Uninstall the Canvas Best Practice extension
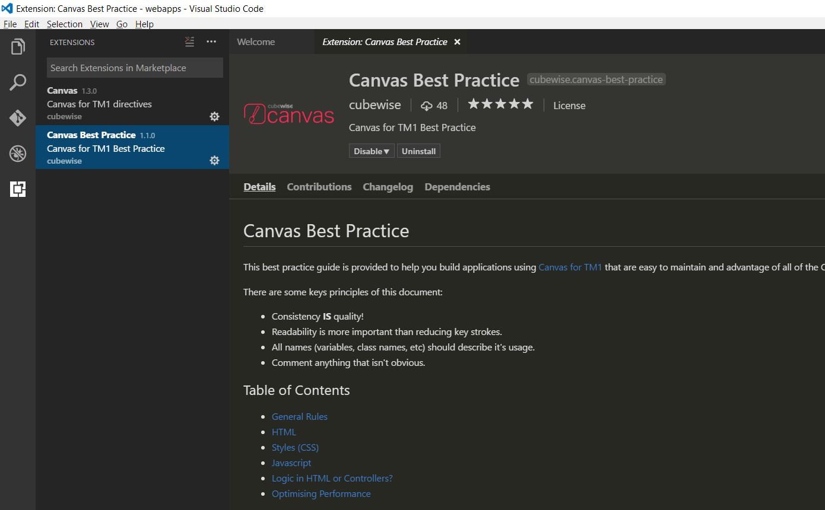 pos(418,151)
